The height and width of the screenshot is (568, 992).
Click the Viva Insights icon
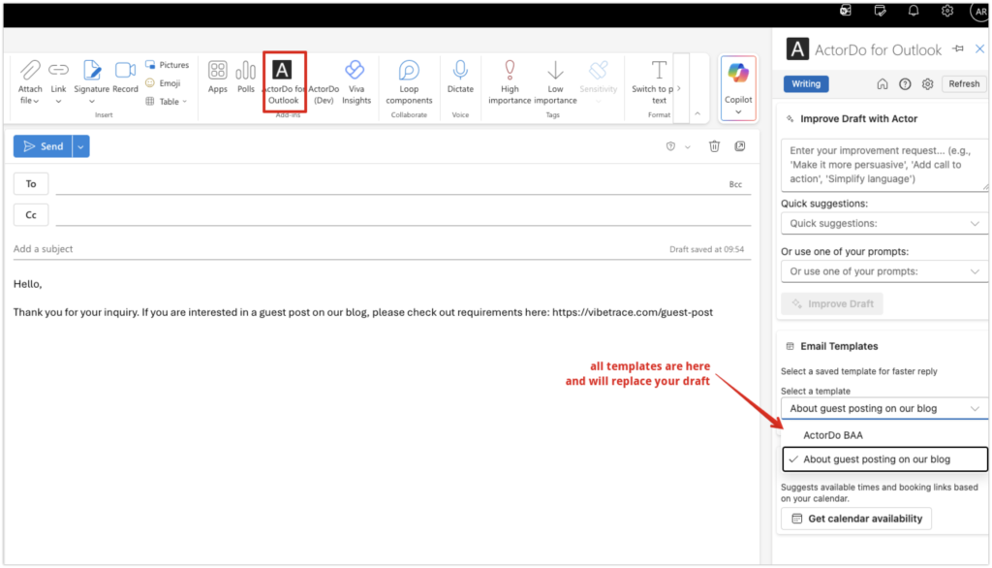(356, 79)
